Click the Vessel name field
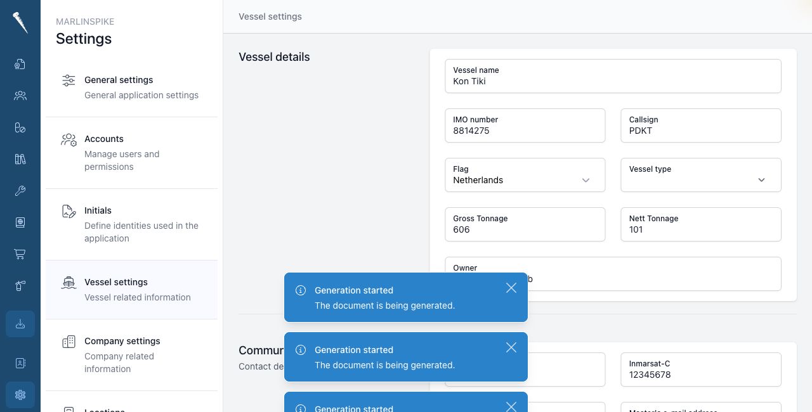812x412 pixels. (x=613, y=76)
